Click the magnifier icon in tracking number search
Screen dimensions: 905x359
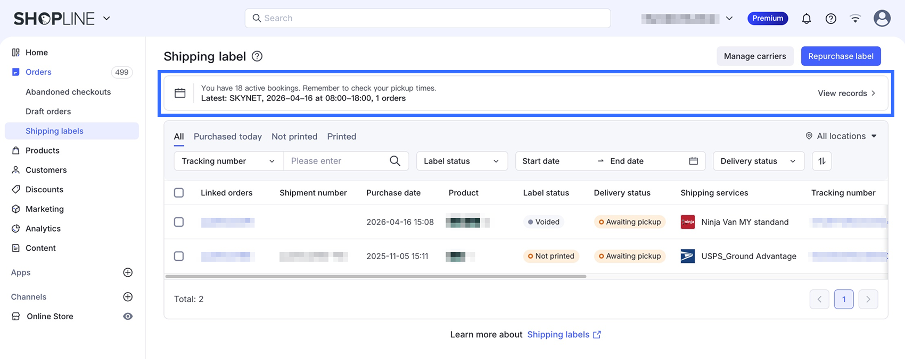(395, 161)
